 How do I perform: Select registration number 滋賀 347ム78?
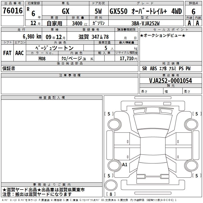click(93, 37)
